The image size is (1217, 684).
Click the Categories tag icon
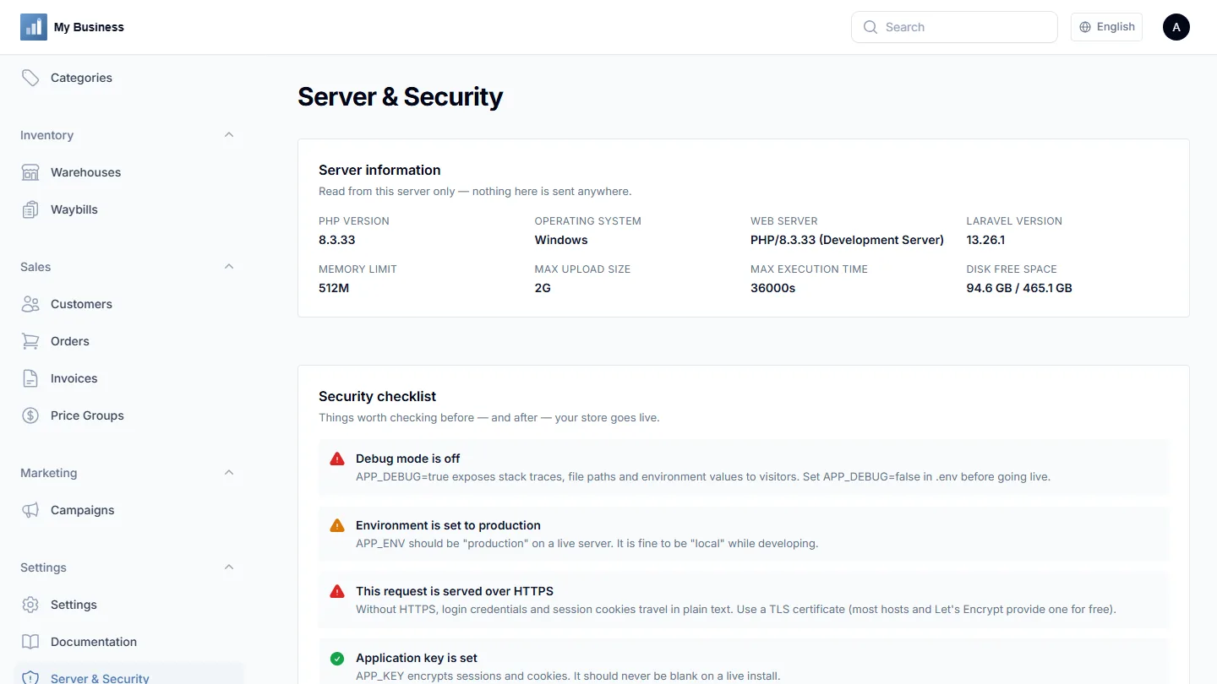[x=30, y=78]
